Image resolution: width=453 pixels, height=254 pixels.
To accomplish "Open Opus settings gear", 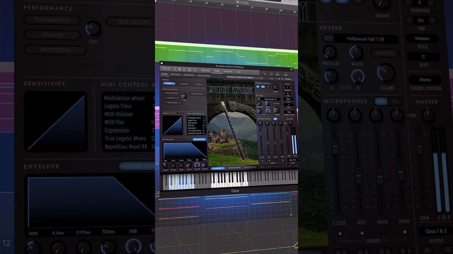I will tap(179, 69).
